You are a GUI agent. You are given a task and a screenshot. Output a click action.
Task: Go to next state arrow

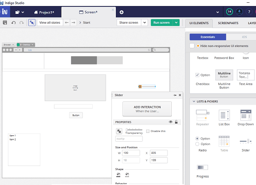pos(74,22)
